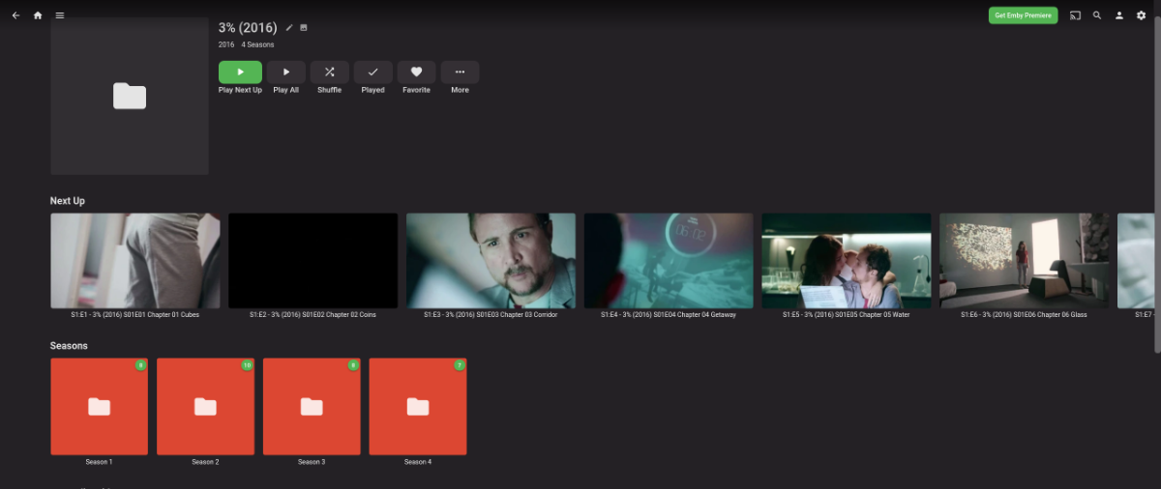Click the back arrow icon
The image size is (1161, 489).
pyautogui.click(x=15, y=15)
